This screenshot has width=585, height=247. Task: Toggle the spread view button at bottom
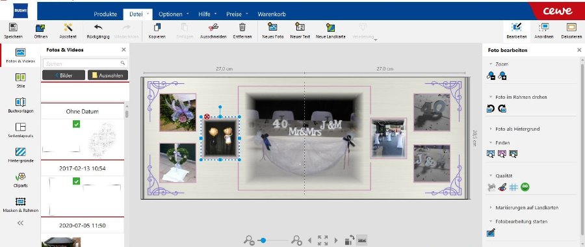pyautogui.click(x=361, y=240)
